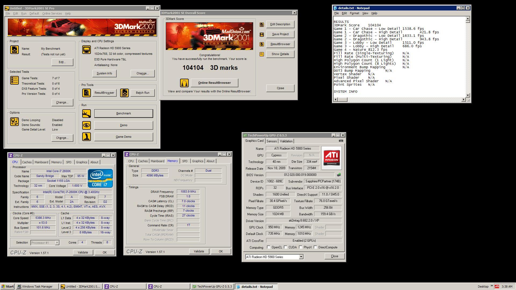This screenshot has width=516, height=290.
Task: Click the Benchmark runner icon
Action: (87, 114)
